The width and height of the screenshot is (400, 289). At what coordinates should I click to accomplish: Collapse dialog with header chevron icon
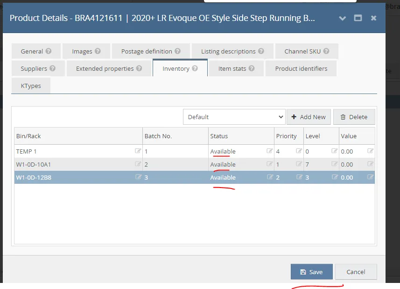[x=342, y=18]
